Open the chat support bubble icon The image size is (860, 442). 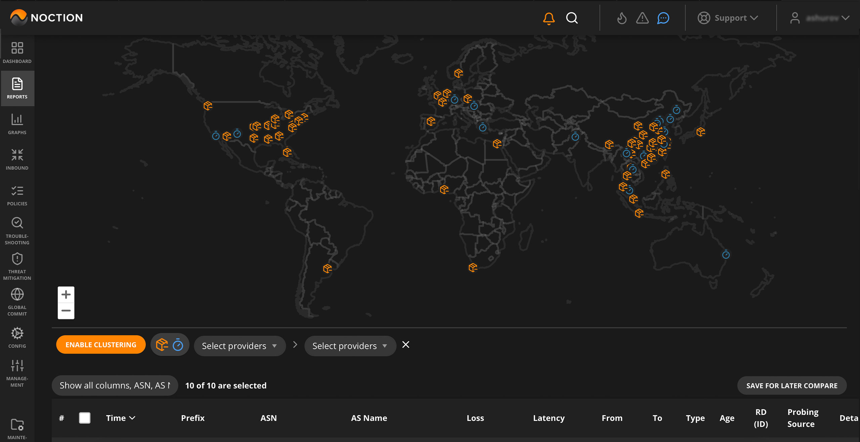click(663, 18)
